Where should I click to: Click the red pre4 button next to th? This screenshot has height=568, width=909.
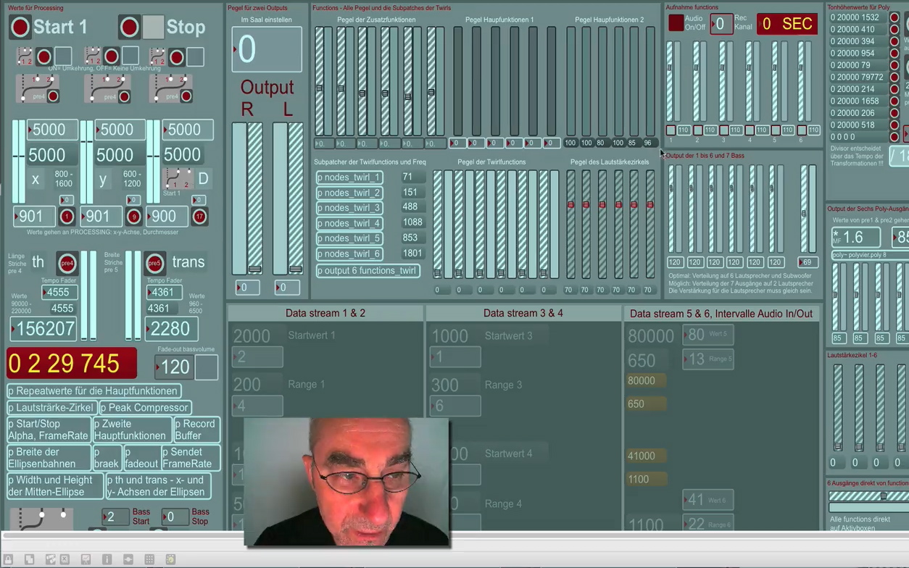67,263
